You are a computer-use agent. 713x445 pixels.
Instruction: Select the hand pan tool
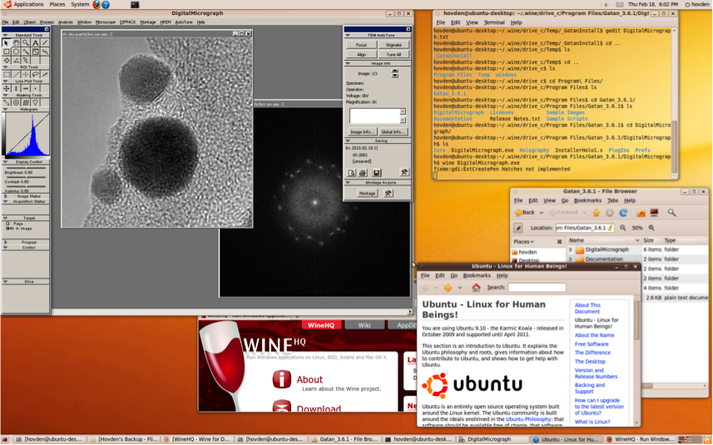coord(16,42)
